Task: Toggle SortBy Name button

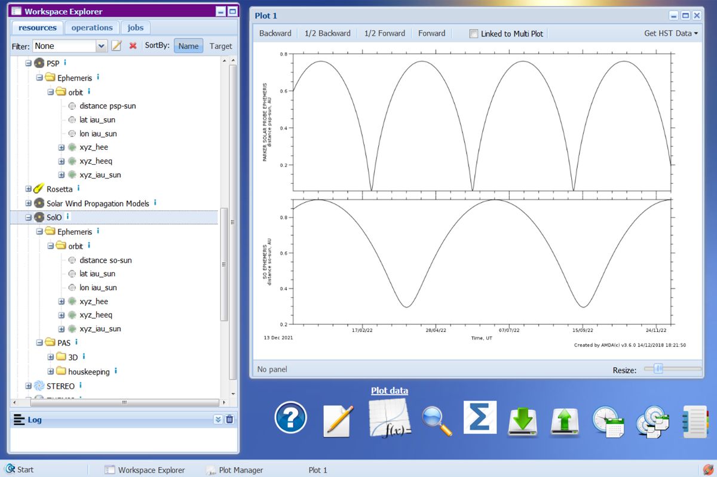Action: [188, 46]
